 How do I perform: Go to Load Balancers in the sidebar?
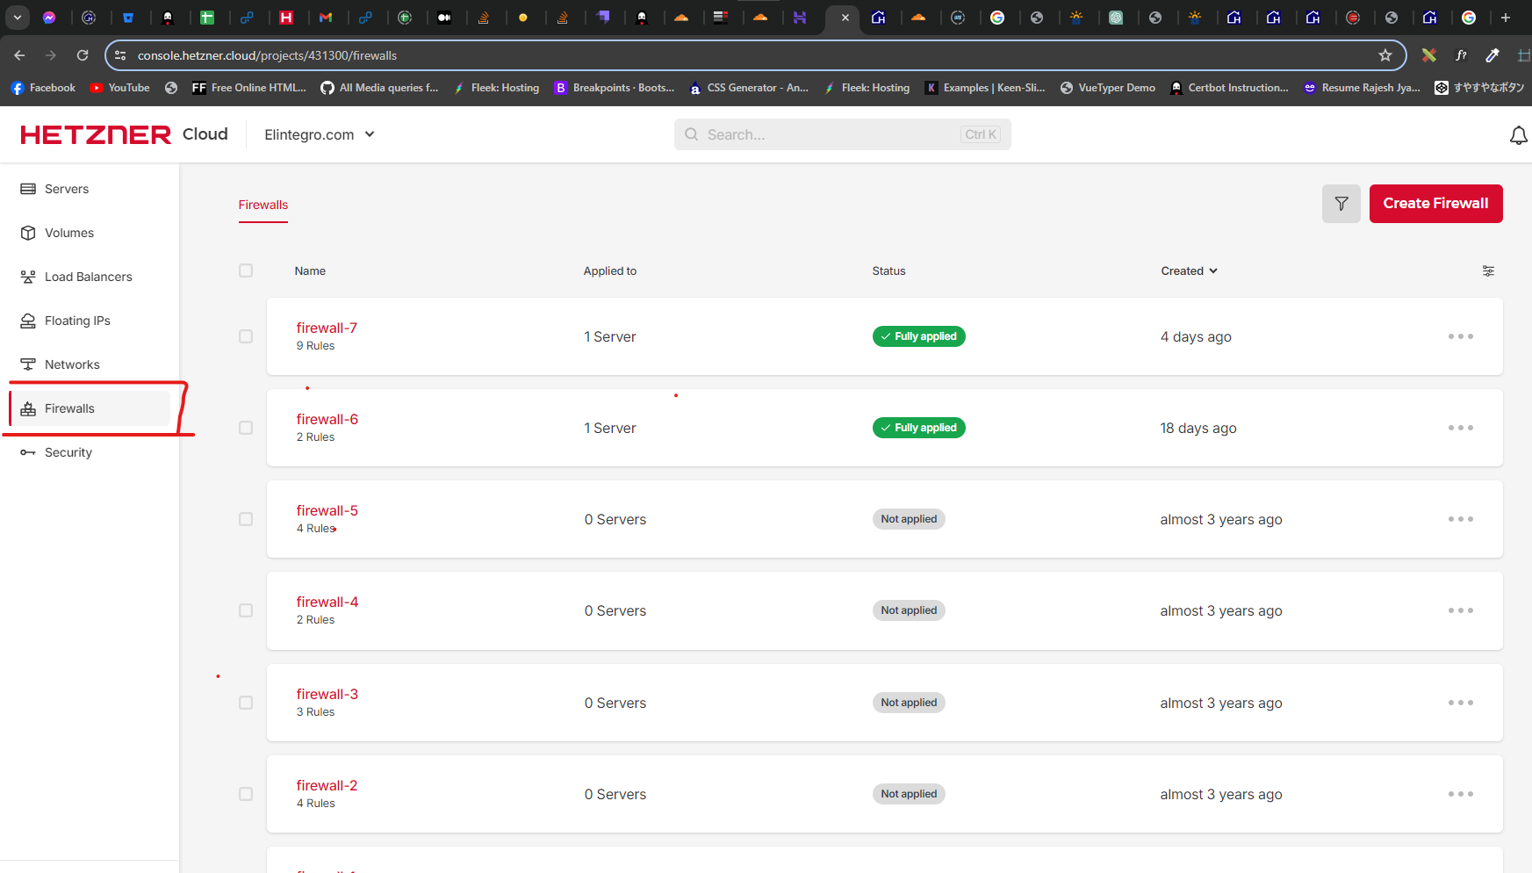pyautogui.click(x=88, y=277)
